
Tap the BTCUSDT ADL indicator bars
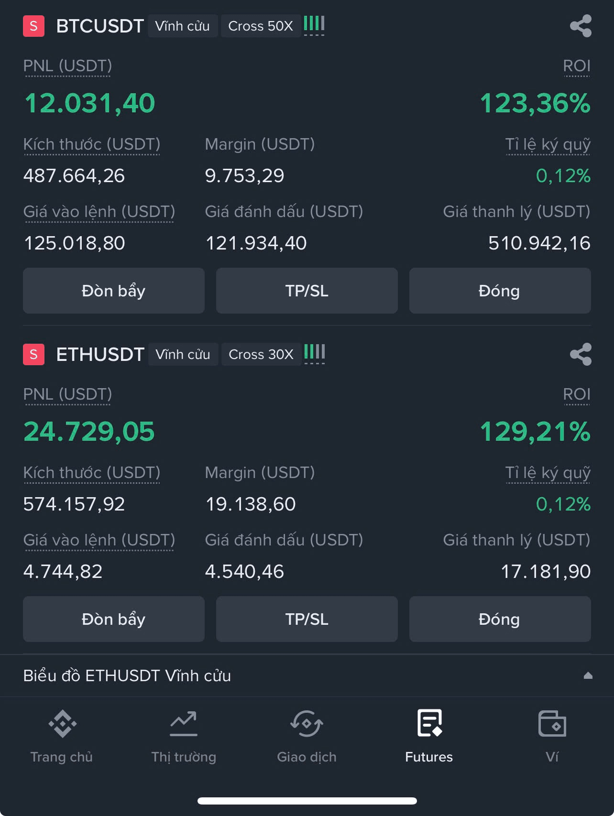(314, 25)
